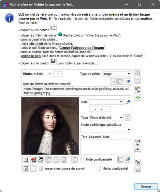Click the red-arrow import image icon under portrait
The image size is (160, 192).
click(x=33, y=159)
